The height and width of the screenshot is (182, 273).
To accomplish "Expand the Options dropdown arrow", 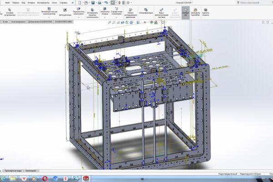I will click(x=131, y=3).
